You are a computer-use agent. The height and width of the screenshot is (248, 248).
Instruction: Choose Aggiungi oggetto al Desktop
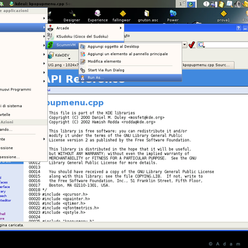coord(130,46)
